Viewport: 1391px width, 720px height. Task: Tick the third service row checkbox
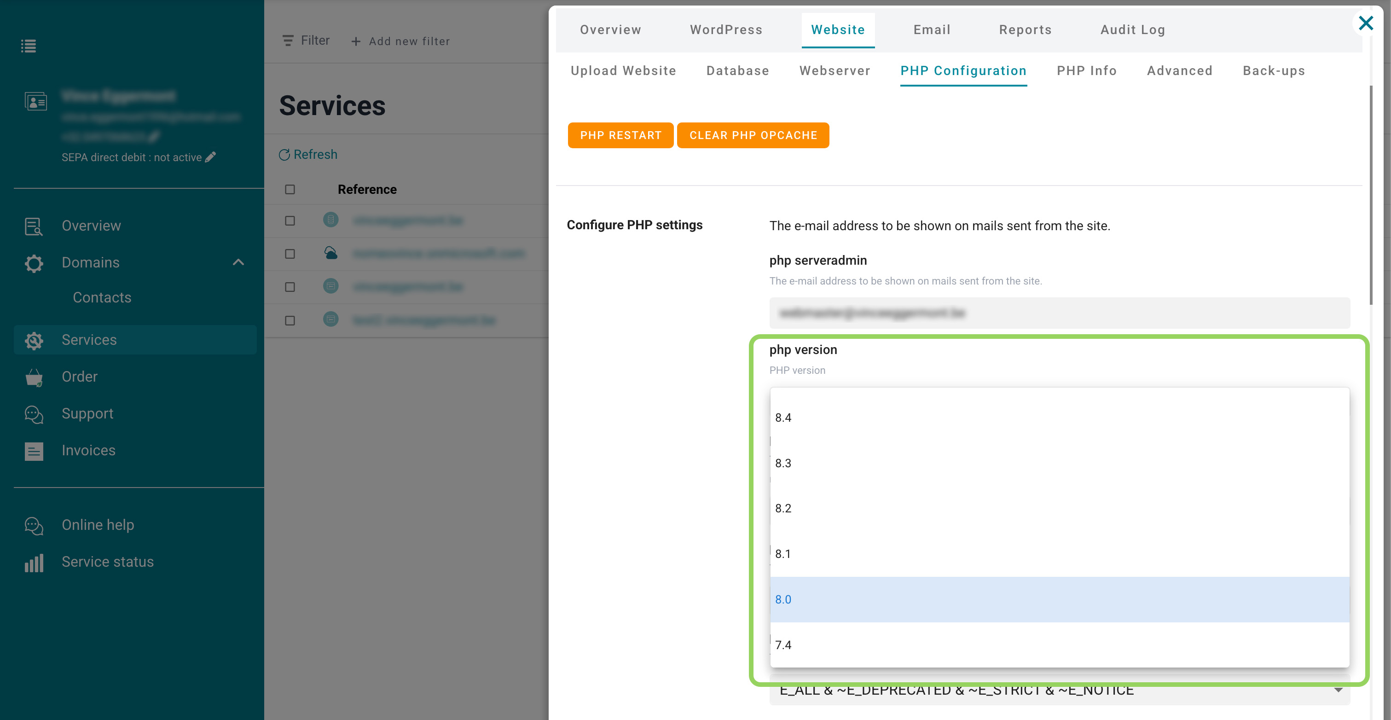290,287
